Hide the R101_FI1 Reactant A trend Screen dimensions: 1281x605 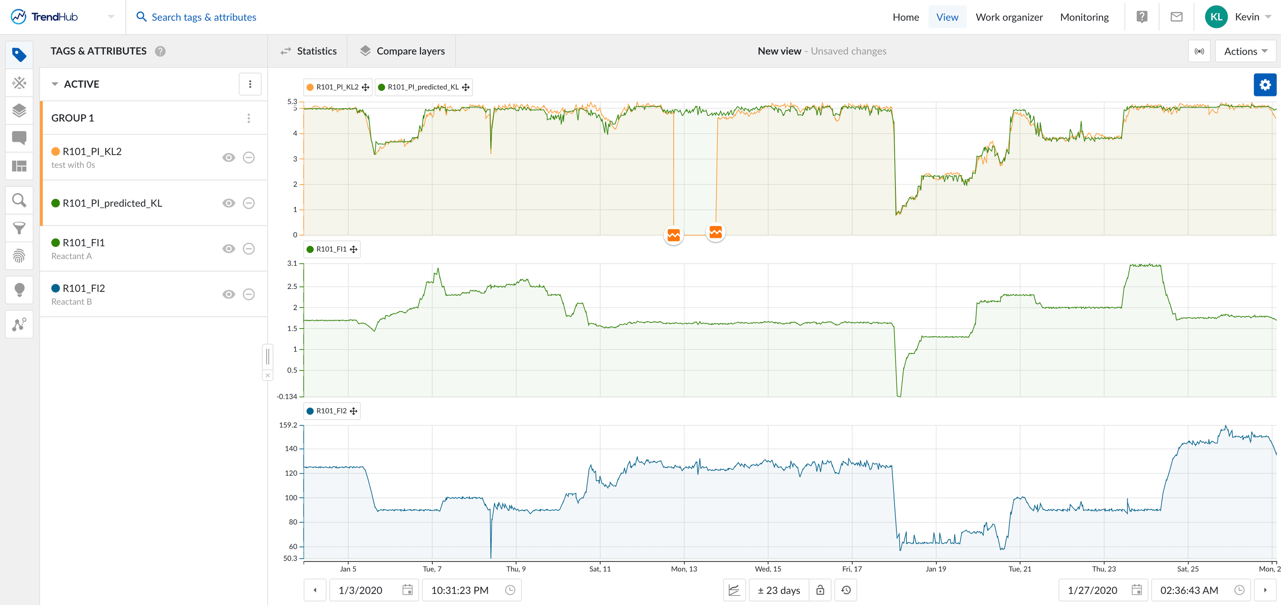pos(229,248)
